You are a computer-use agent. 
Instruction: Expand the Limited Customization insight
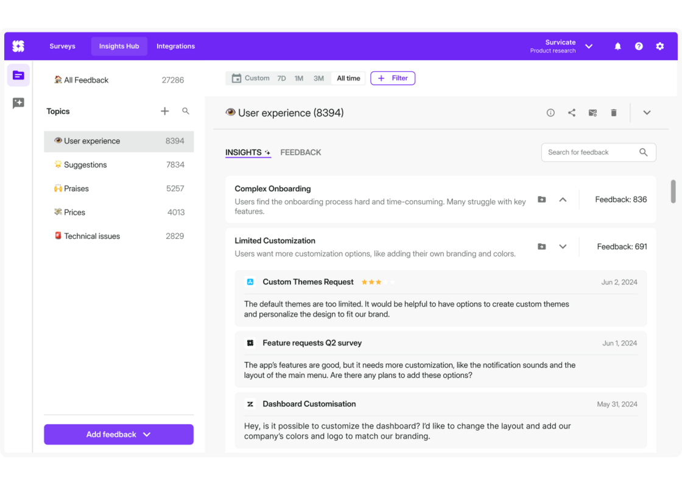point(563,246)
